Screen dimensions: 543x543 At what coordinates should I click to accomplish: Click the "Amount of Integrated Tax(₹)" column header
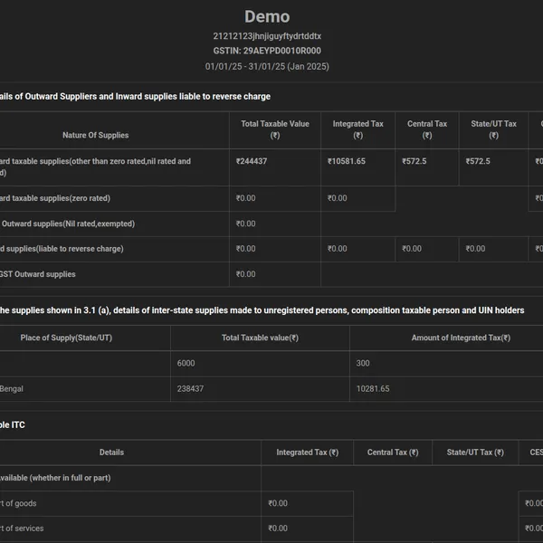(x=461, y=338)
